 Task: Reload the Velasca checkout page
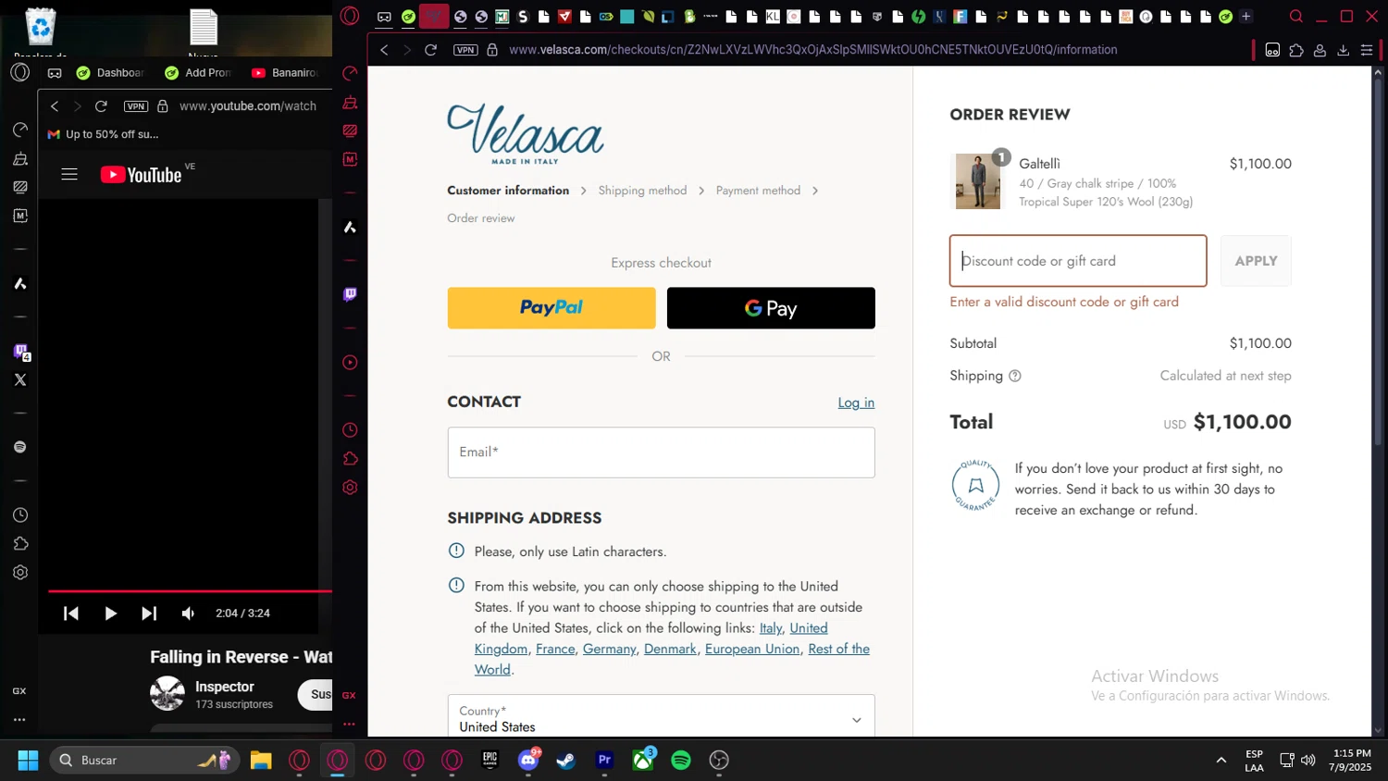coord(430,50)
